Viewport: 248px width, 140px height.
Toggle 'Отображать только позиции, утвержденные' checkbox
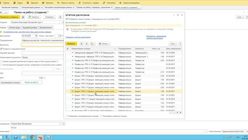point(67,19)
